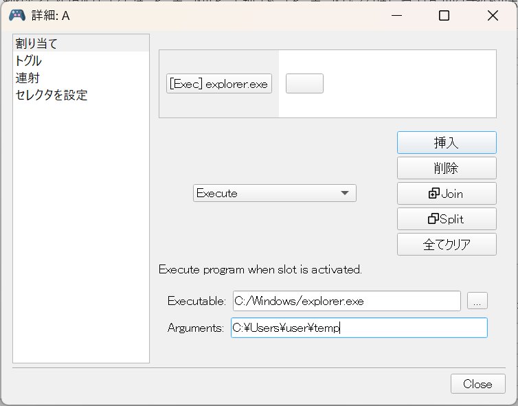The height and width of the screenshot is (406, 518).
Task: Open the トグル settings page
Action: [29, 61]
